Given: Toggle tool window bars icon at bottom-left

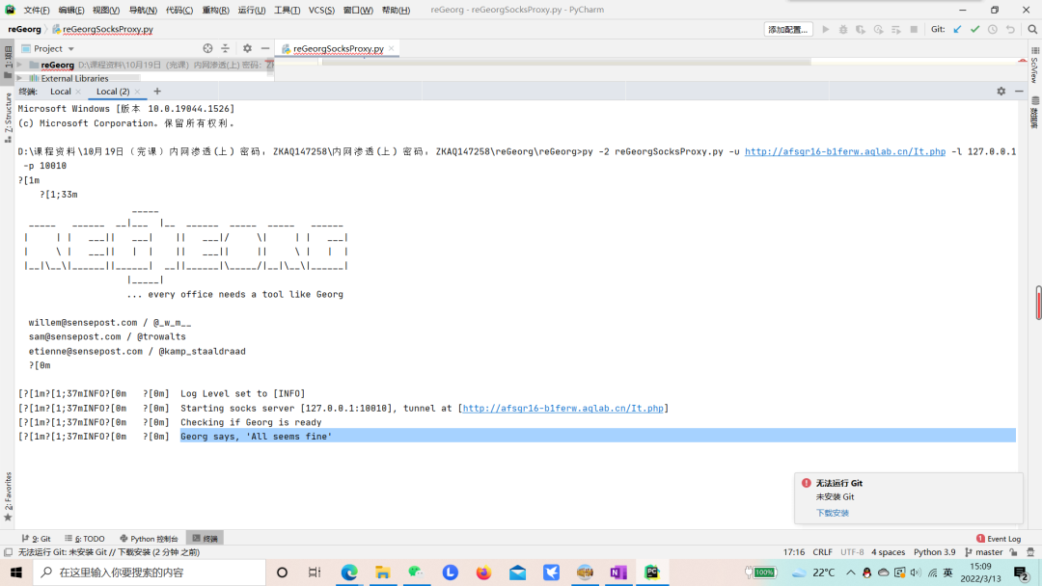Looking at the screenshot, I should pyautogui.click(x=8, y=552).
